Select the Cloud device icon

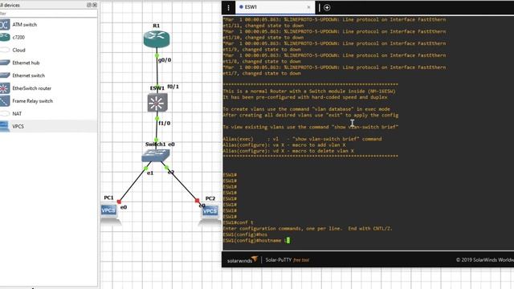coord(4,50)
